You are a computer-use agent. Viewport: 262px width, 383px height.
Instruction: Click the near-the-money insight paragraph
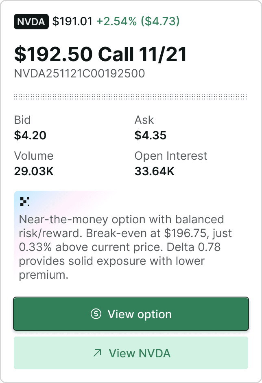pos(122,247)
